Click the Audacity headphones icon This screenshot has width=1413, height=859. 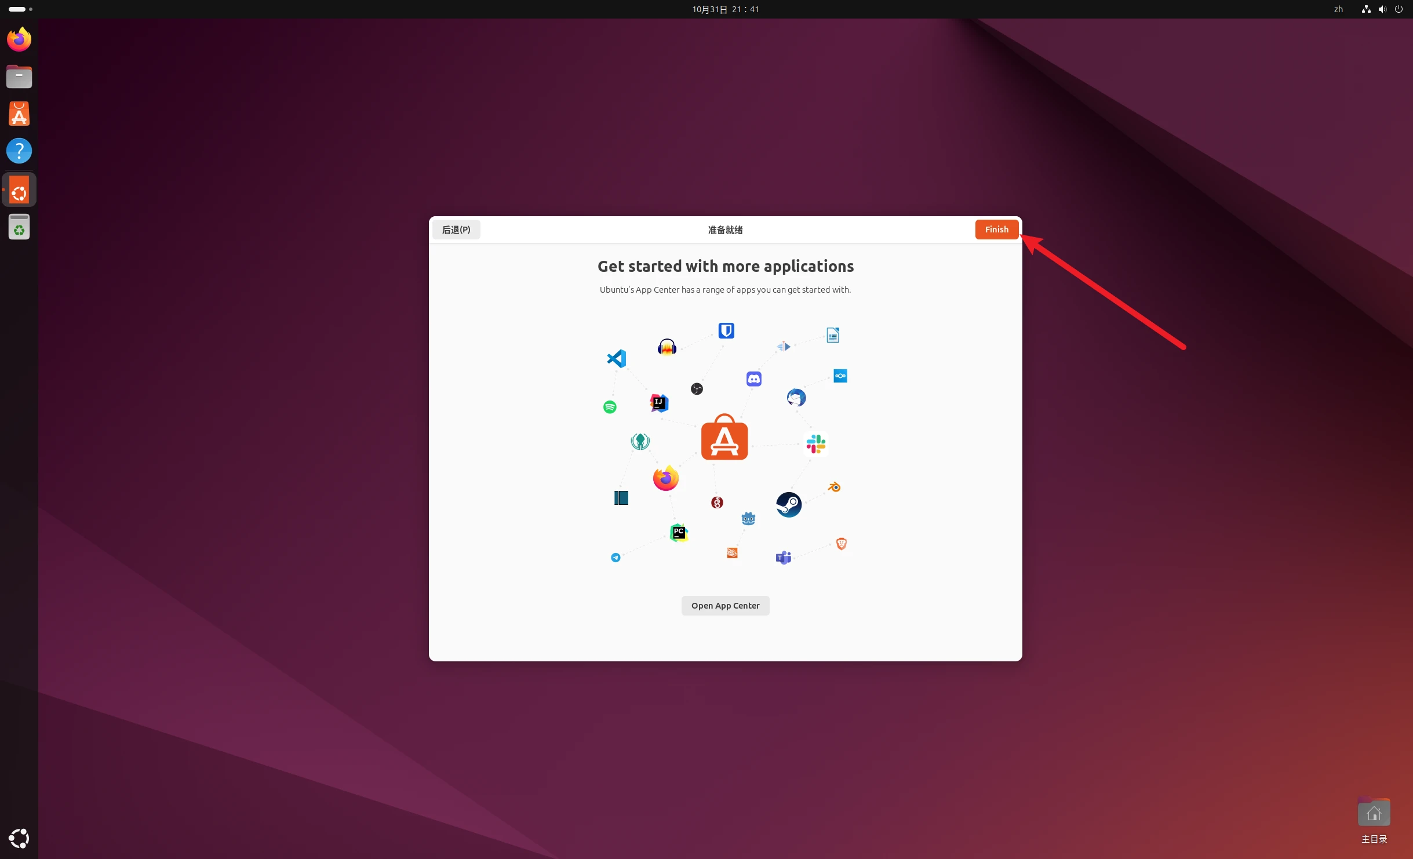pos(667,347)
